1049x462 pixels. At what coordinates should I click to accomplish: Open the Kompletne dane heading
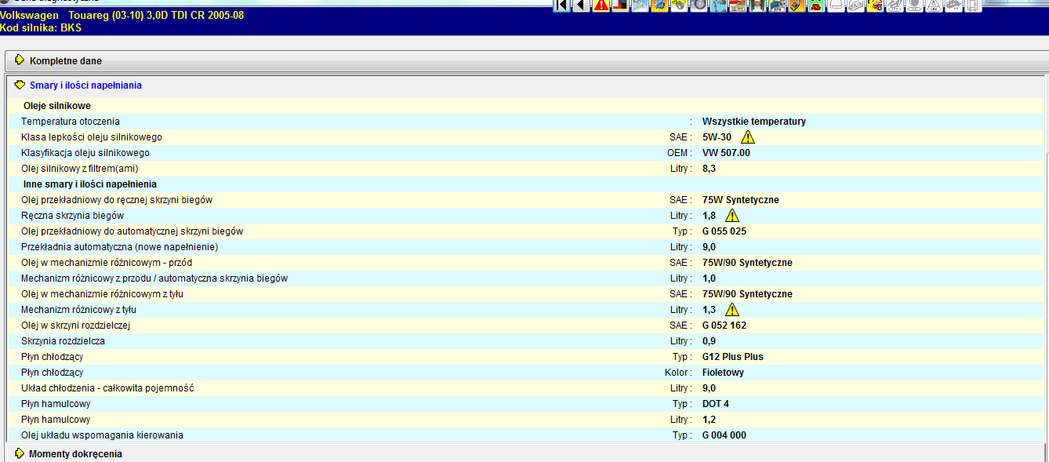pyautogui.click(x=66, y=61)
